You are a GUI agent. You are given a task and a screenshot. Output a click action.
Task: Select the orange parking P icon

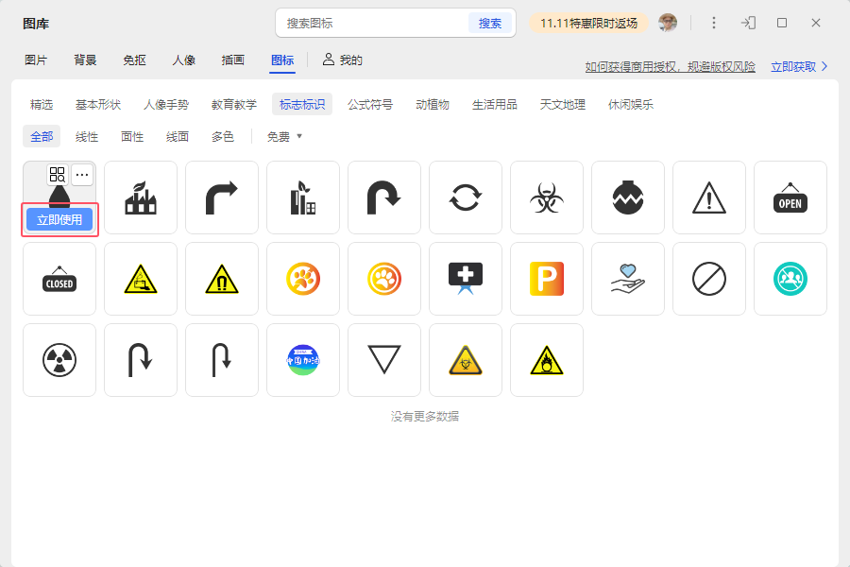pos(547,279)
